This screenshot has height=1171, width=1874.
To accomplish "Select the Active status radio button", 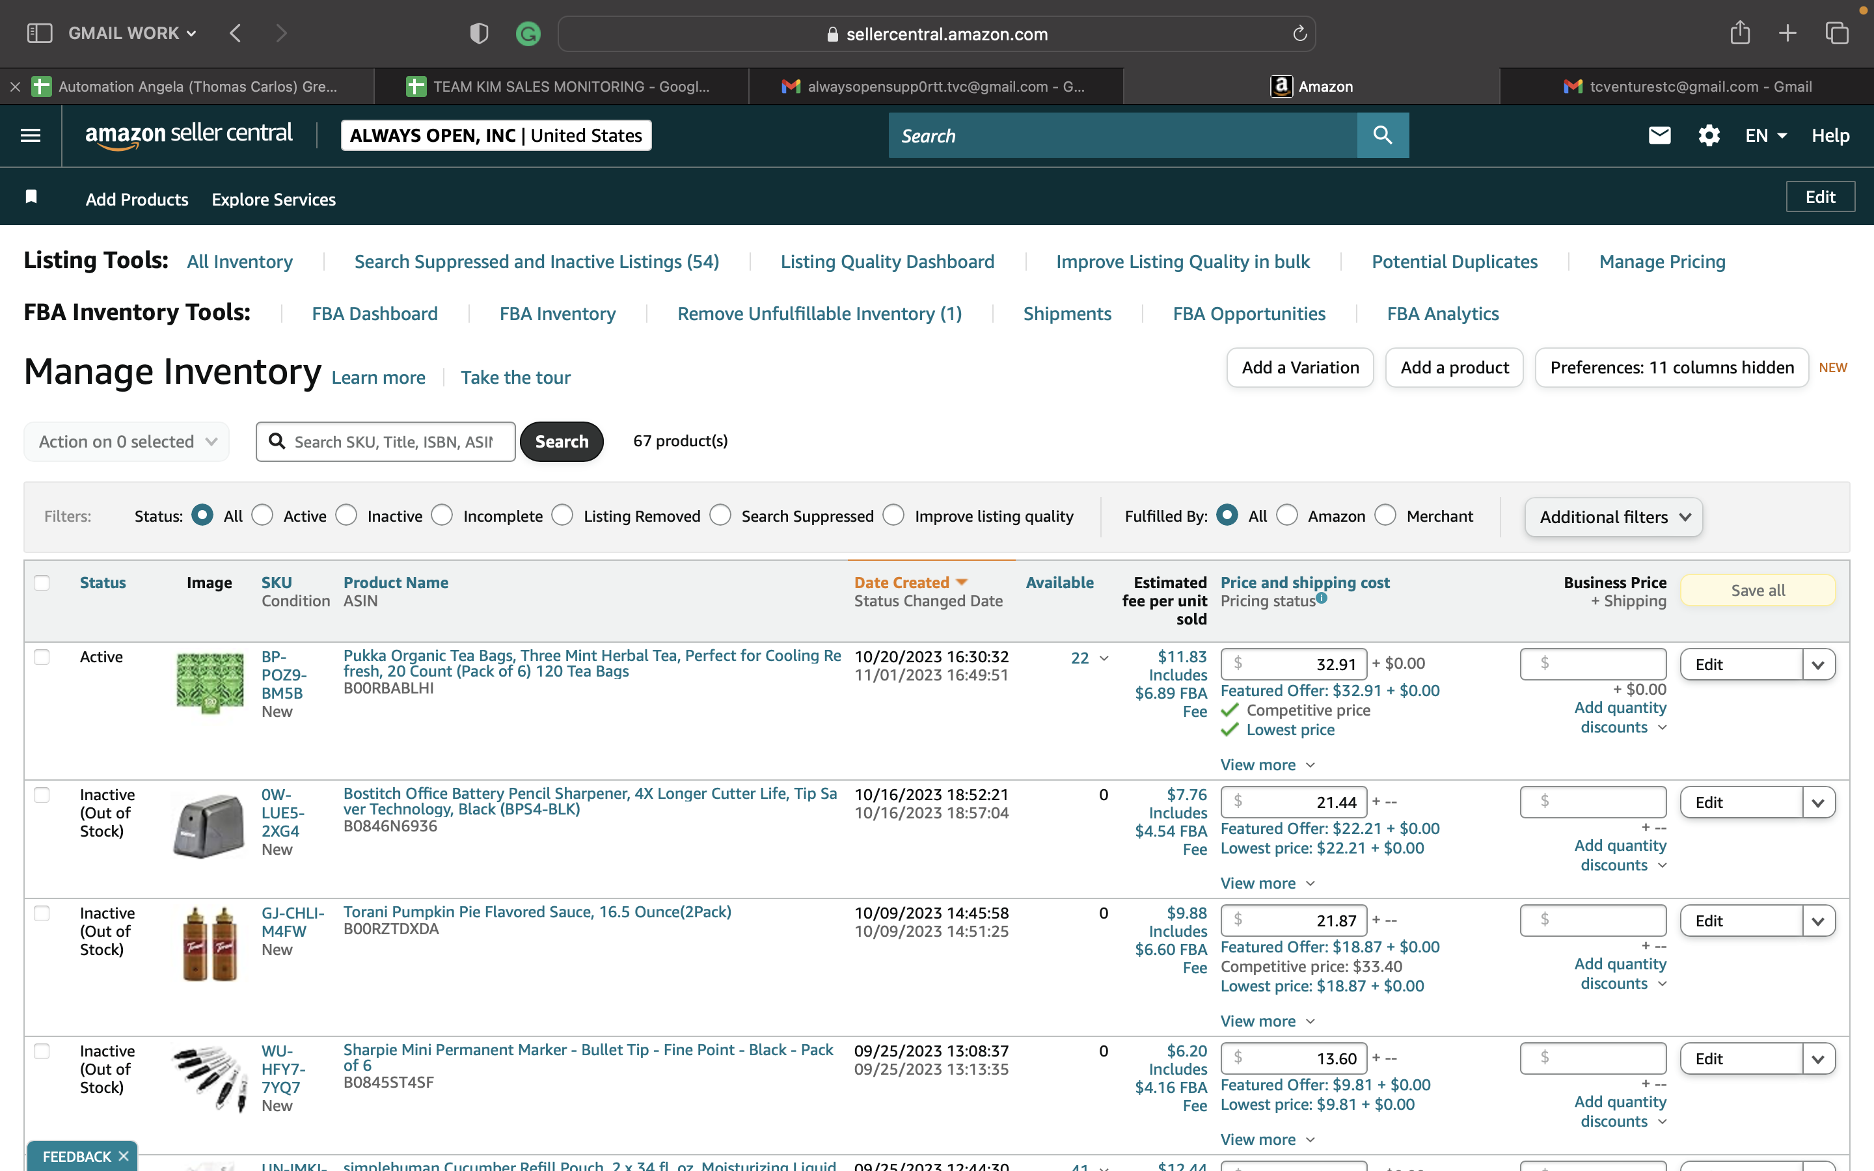I will (262, 515).
